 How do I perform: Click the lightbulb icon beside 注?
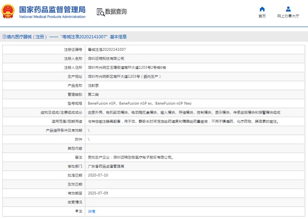pyautogui.click(x=77, y=211)
